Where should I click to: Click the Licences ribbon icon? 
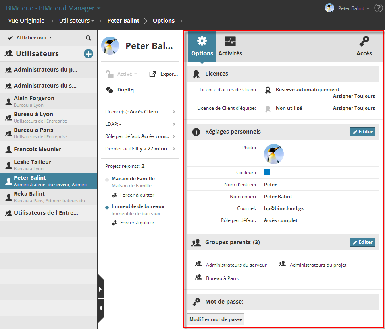tap(196, 74)
